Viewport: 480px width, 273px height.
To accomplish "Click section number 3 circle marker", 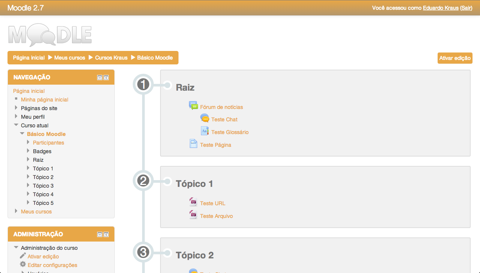I will tap(143, 253).
